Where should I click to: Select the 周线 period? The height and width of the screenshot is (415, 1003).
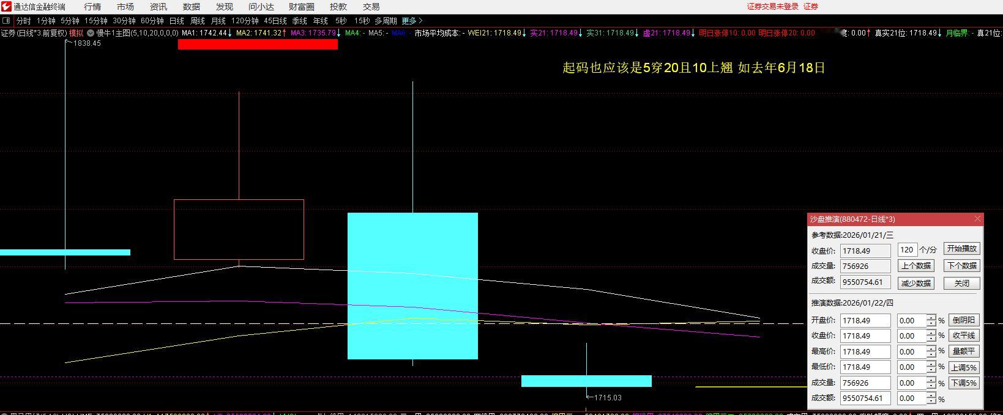(197, 21)
